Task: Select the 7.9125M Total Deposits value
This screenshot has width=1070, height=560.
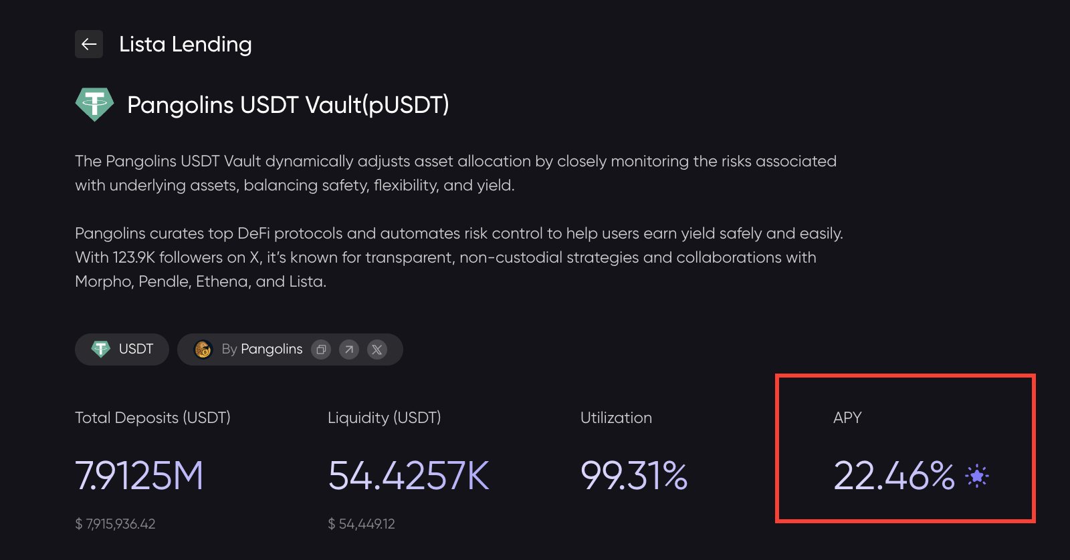Action: [140, 476]
